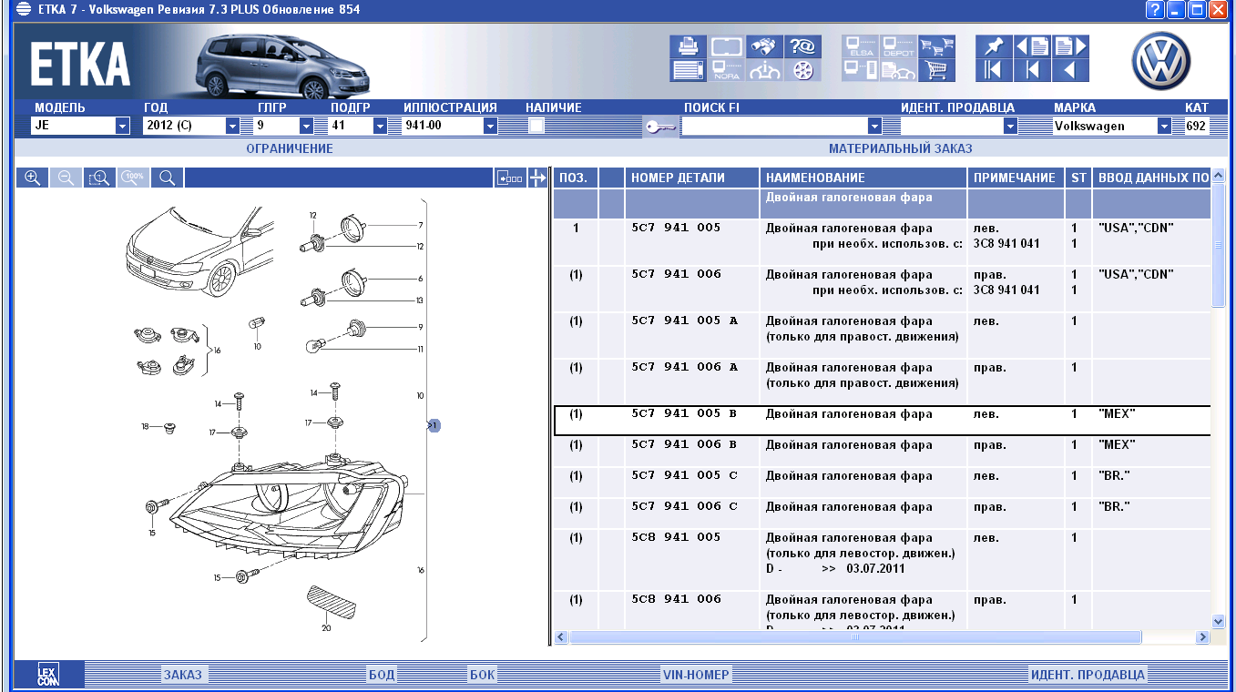Screen dimensions: 1236x692
Task: Click the blue position marker 1 on diagram
Action: click(x=434, y=425)
